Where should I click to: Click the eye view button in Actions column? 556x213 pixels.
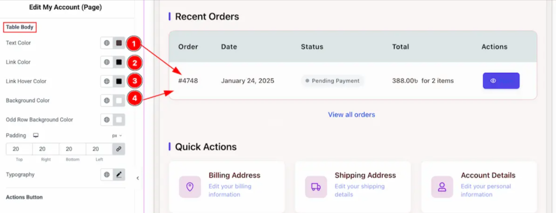pyautogui.click(x=501, y=81)
